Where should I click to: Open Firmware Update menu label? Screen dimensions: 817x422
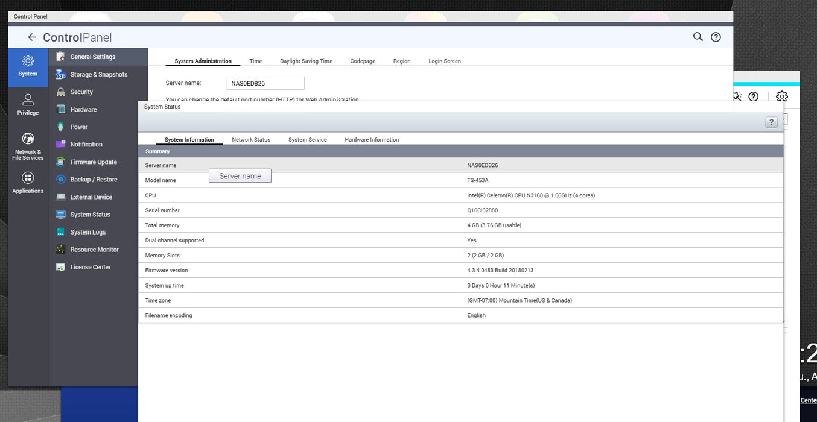[x=94, y=162]
